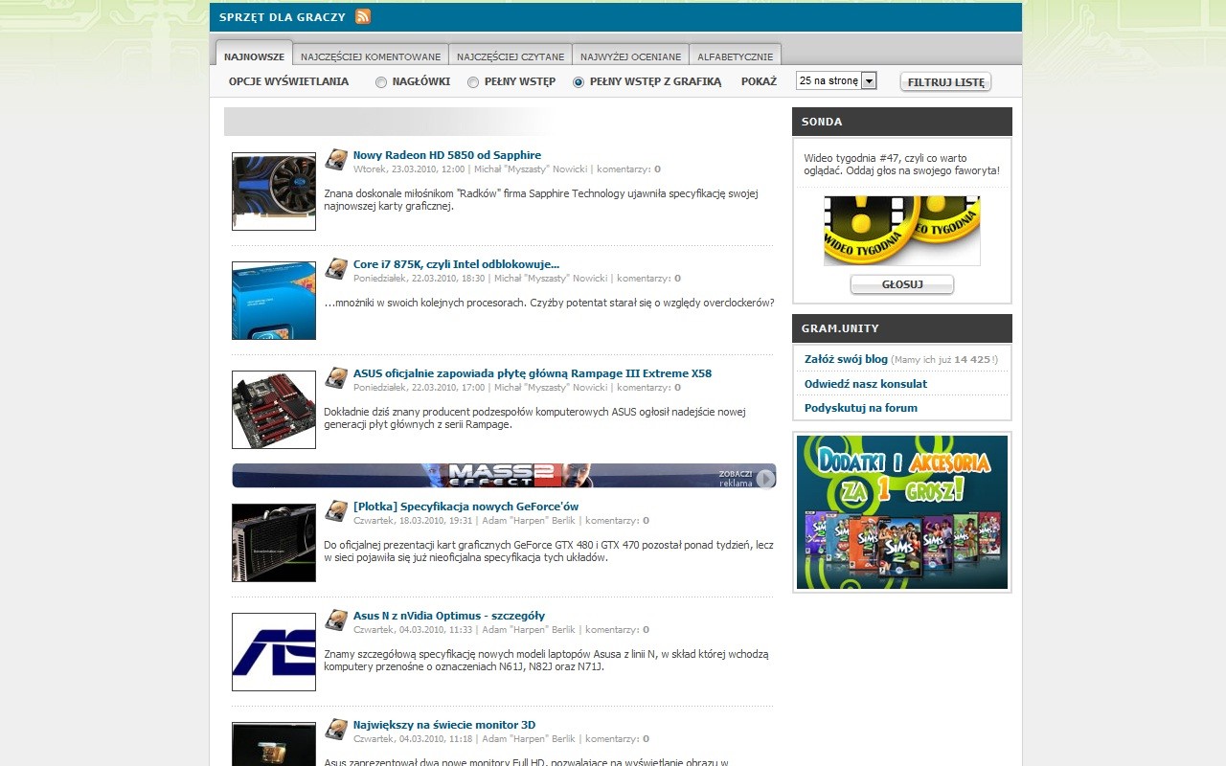Click news icon beside ASUS Rampage III article
Screen dimensions: 1226x766
(x=335, y=377)
